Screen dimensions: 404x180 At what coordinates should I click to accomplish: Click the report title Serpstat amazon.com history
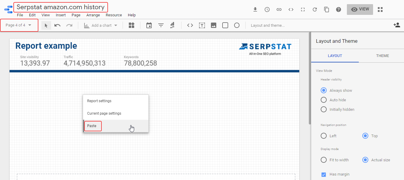tap(61, 7)
